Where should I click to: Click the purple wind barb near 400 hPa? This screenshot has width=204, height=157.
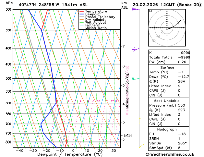pyautogui.click(x=134, y=49)
